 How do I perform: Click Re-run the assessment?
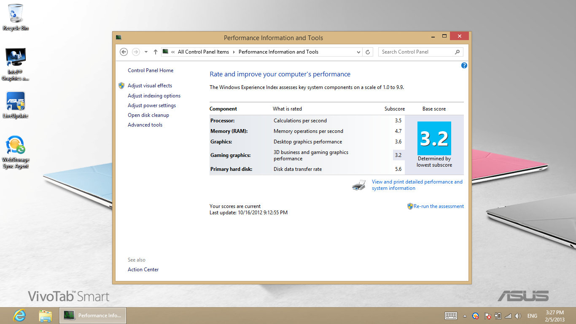click(x=439, y=206)
